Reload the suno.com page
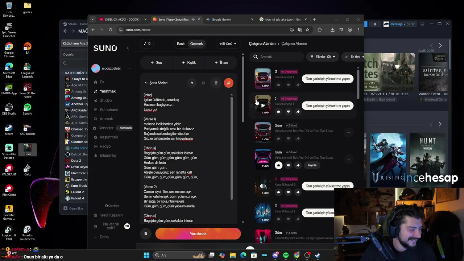Image resolution: width=464 pixels, height=261 pixels. coord(110,30)
